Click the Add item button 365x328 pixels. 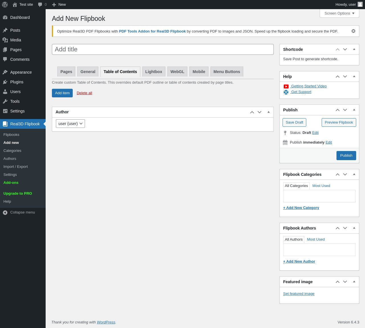[62, 93]
